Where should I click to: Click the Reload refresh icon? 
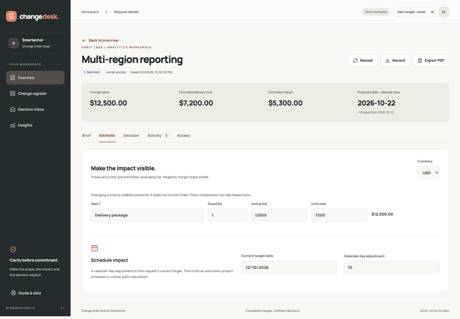tap(355, 61)
